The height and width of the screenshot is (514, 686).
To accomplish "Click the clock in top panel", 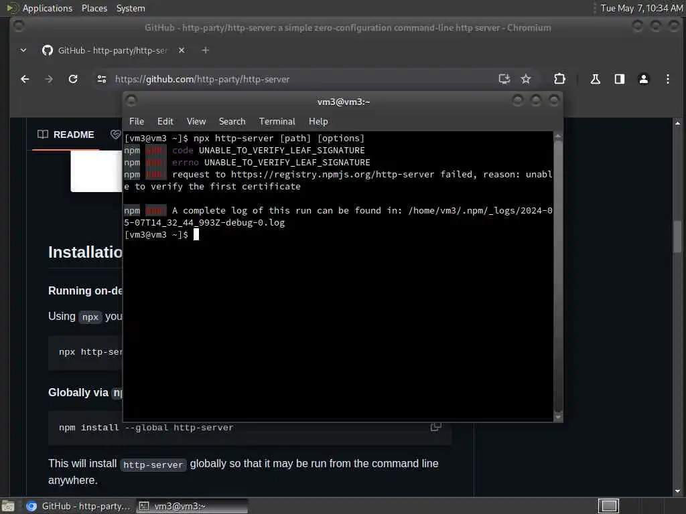I will pyautogui.click(x=641, y=8).
